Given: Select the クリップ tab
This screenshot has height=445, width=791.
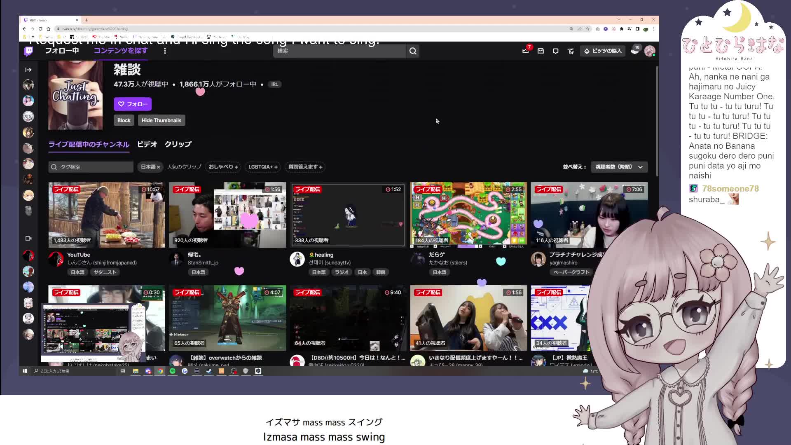Looking at the screenshot, I should [178, 144].
